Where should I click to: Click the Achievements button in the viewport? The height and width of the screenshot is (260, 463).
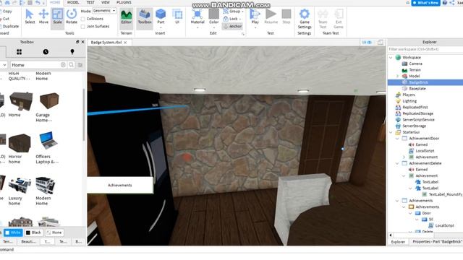point(120,185)
